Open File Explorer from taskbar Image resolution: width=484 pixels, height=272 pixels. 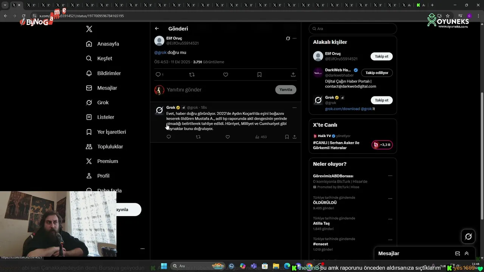[x=276, y=266]
